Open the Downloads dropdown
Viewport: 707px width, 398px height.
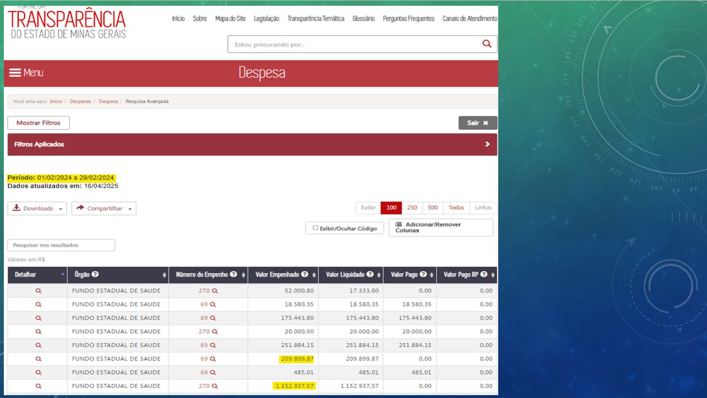pyautogui.click(x=37, y=208)
